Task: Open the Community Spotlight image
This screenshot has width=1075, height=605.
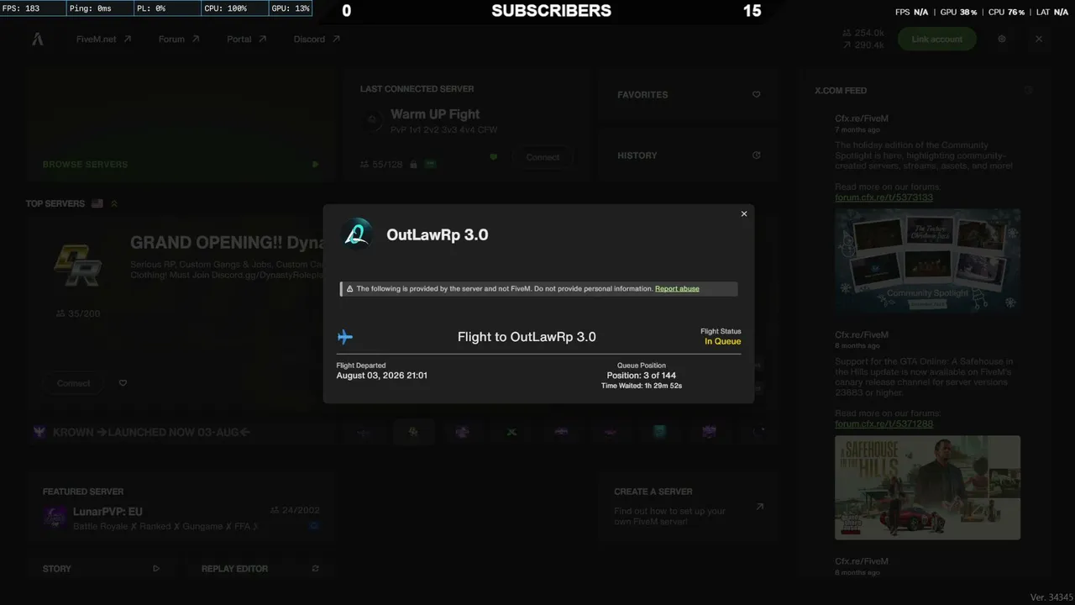Action: point(927,260)
